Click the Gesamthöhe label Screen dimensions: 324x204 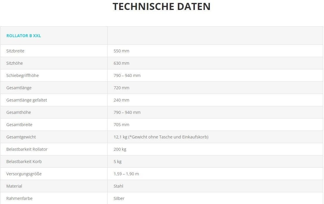(x=18, y=112)
